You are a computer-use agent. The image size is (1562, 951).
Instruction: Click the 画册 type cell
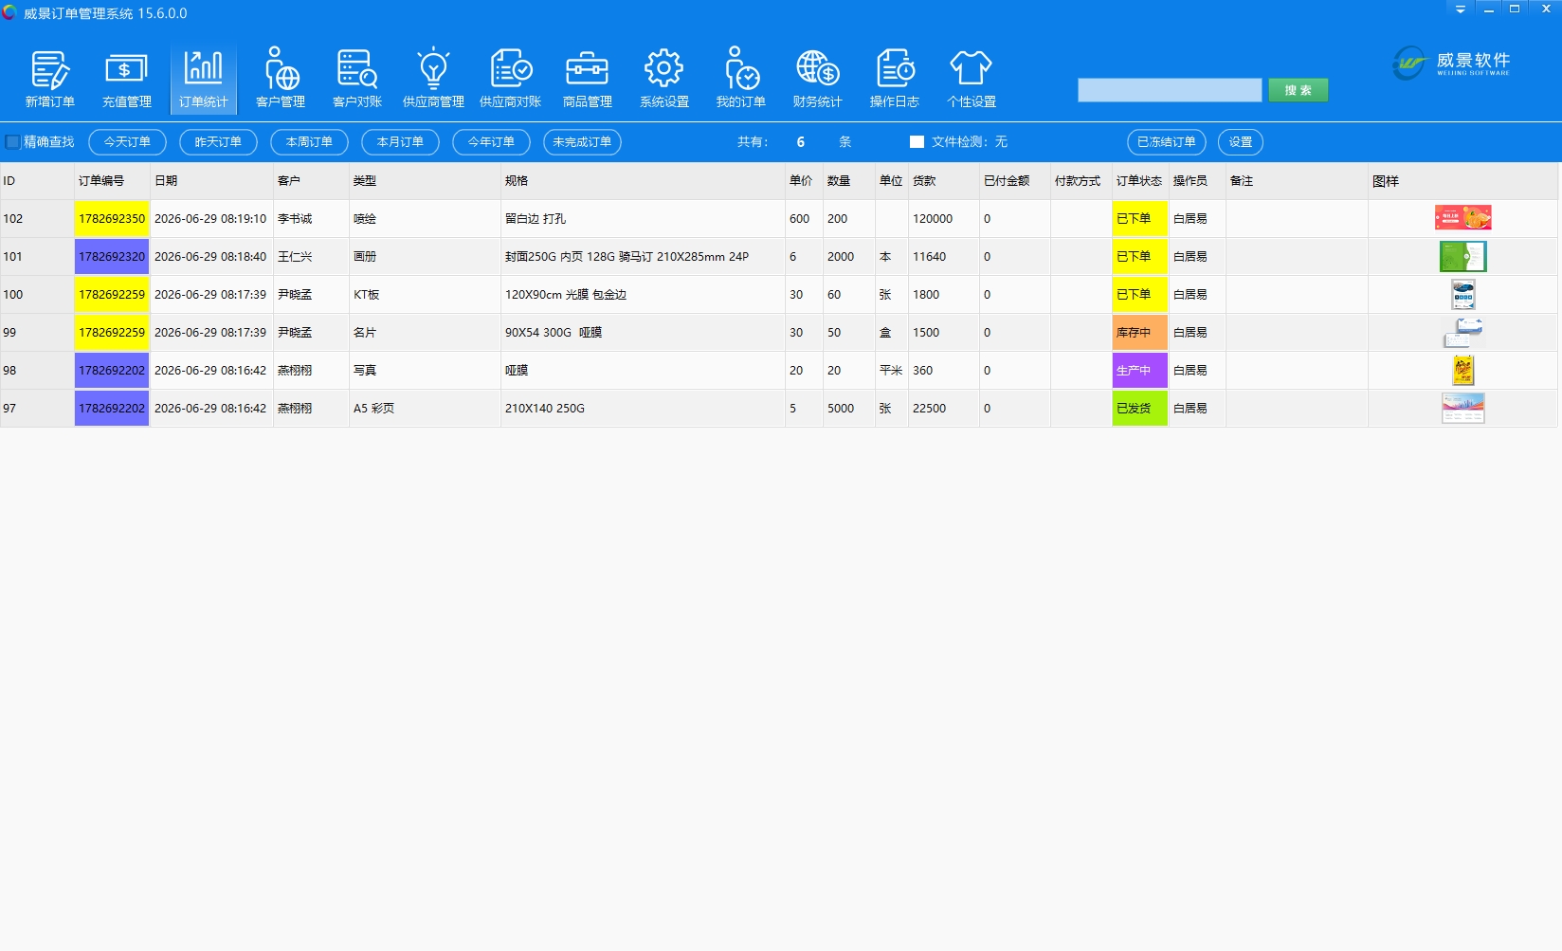click(x=425, y=257)
